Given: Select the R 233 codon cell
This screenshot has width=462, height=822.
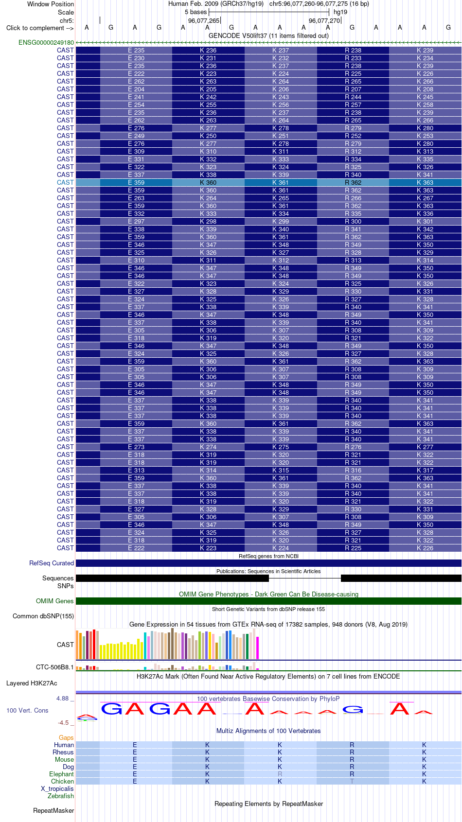Looking at the screenshot, I should (353, 58).
